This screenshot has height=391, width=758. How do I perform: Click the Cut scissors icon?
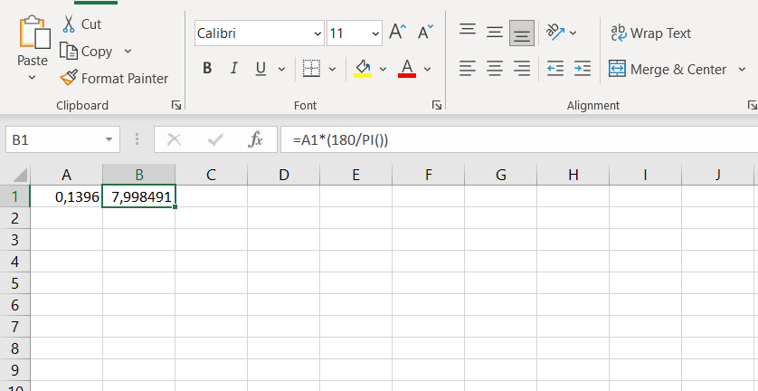coord(69,24)
